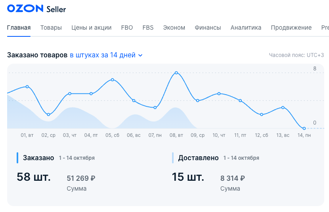Click the '14, пн' axis label
Image resolution: width=329 pixels, height=212 pixels.
[304, 135]
